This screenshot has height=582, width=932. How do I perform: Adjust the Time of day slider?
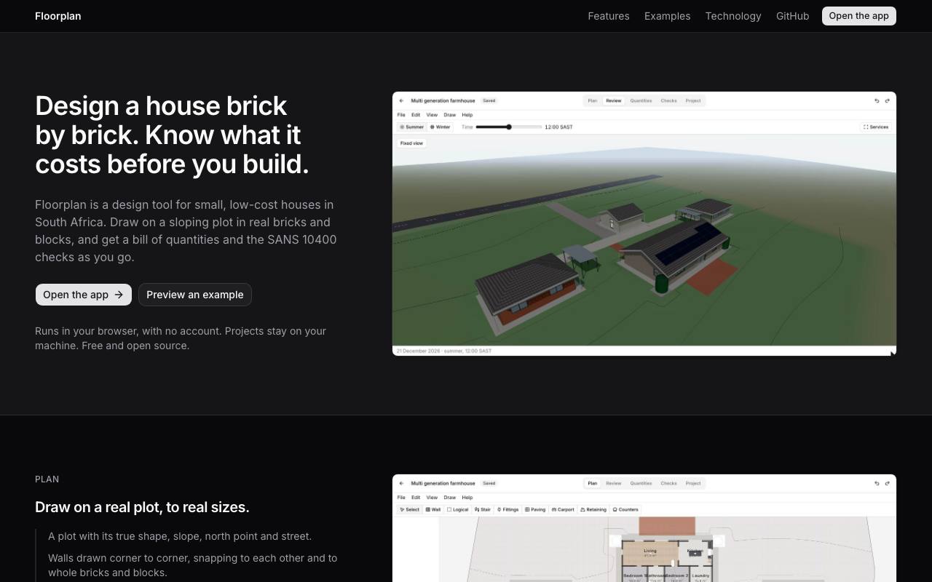509,127
